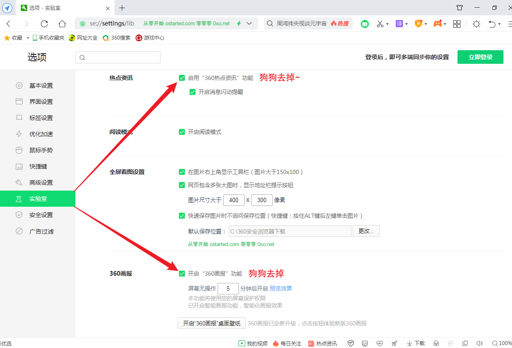Open 游戏中心 bookmark
The width and height of the screenshot is (512, 348).
click(x=150, y=38)
